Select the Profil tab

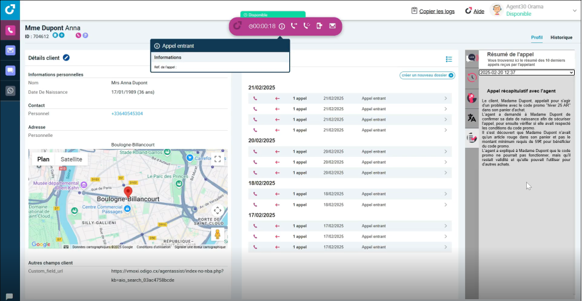tap(537, 38)
